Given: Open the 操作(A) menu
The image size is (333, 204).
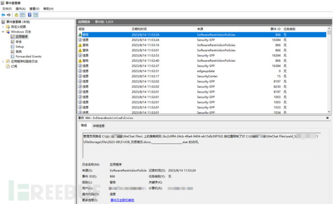Looking at the screenshot, I should tap(21, 9).
